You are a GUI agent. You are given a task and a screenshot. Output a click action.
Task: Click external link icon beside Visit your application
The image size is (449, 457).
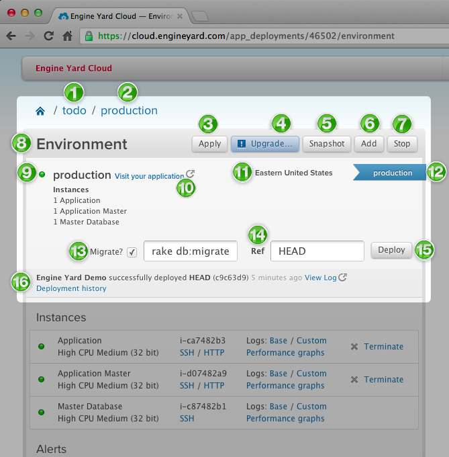click(x=190, y=174)
